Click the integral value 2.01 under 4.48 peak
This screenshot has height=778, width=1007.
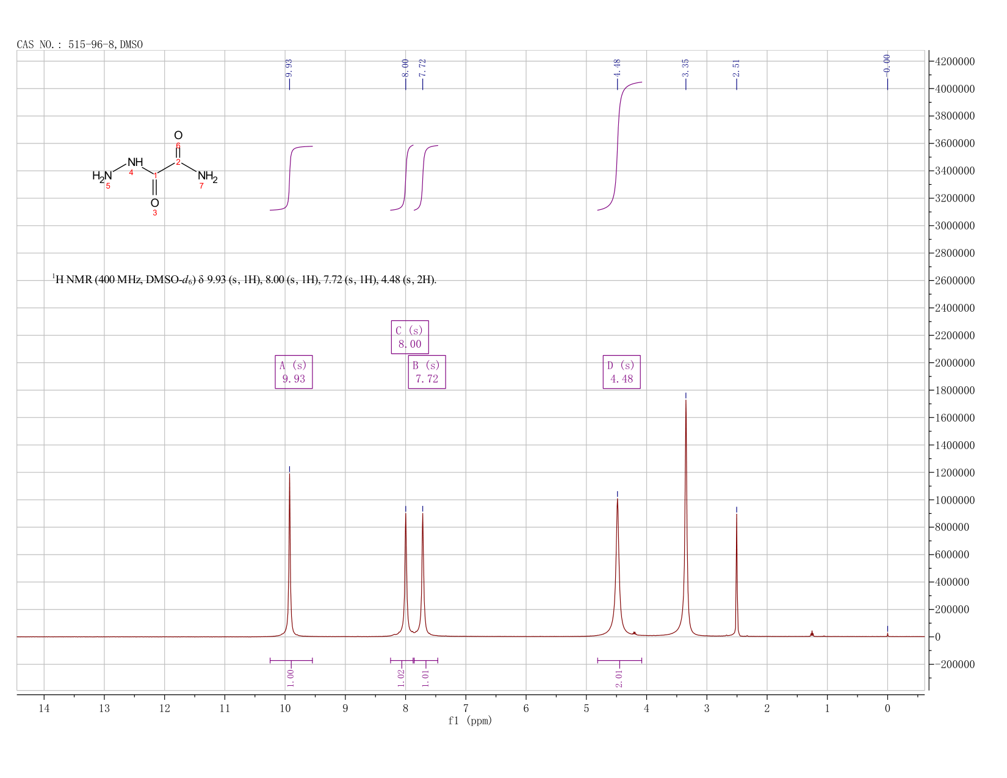click(619, 677)
